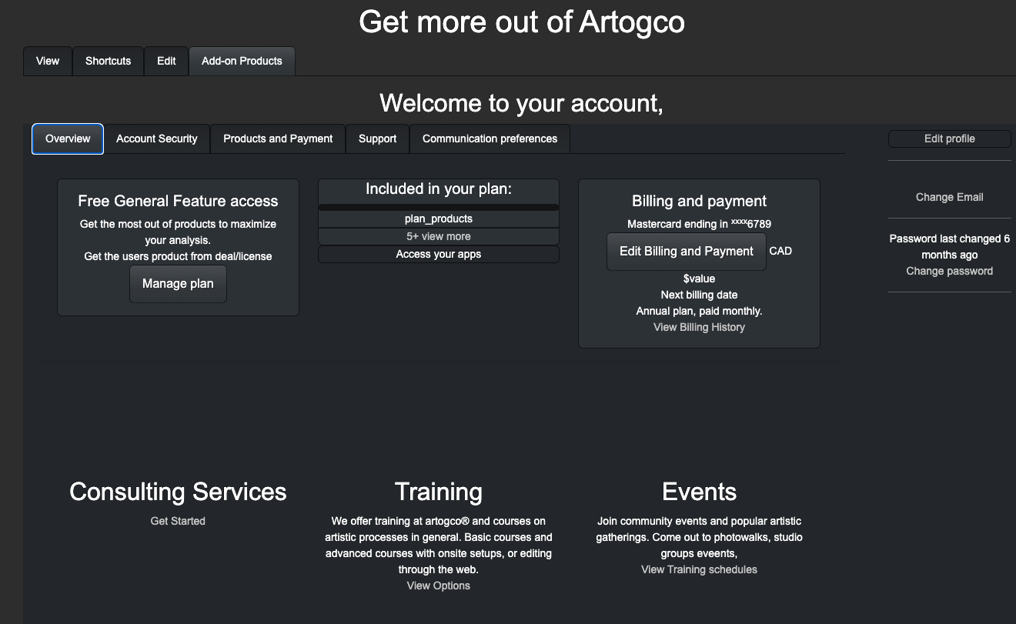The image size is (1016, 624).
Task: Click 'Mastercard ending in xxxx6789' text
Action: 699,224
